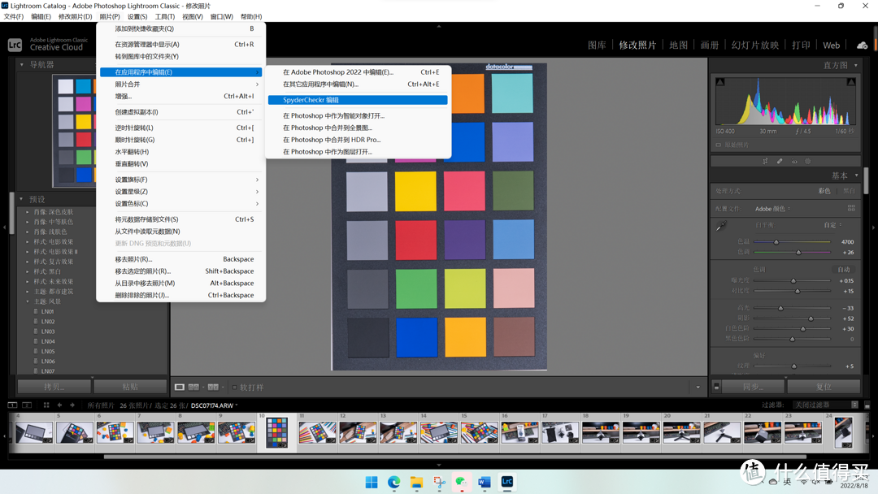Open the Snipping Tool taskbar icon
The image size is (878, 494).
click(x=440, y=483)
